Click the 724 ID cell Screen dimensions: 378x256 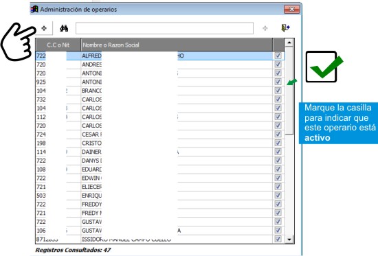click(x=58, y=134)
